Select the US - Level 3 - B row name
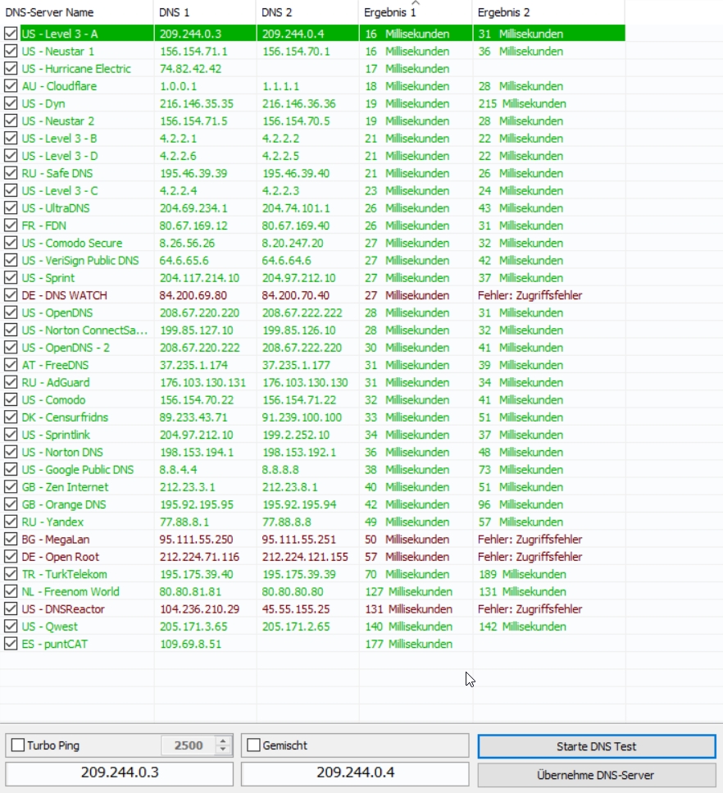The width and height of the screenshot is (723, 793). click(x=59, y=138)
